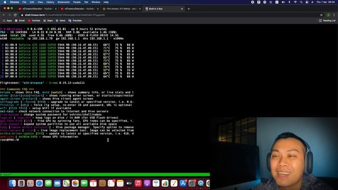338x190 pixels.
Task: Switch to the first YouTube tab
Action: (37, 9)
